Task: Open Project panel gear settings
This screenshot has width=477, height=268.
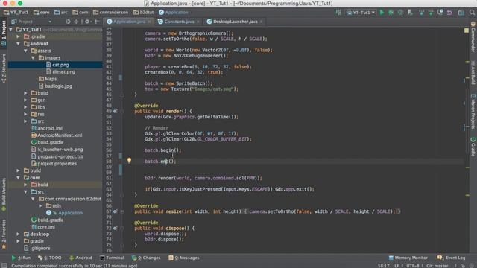Action: pos(88,22)
